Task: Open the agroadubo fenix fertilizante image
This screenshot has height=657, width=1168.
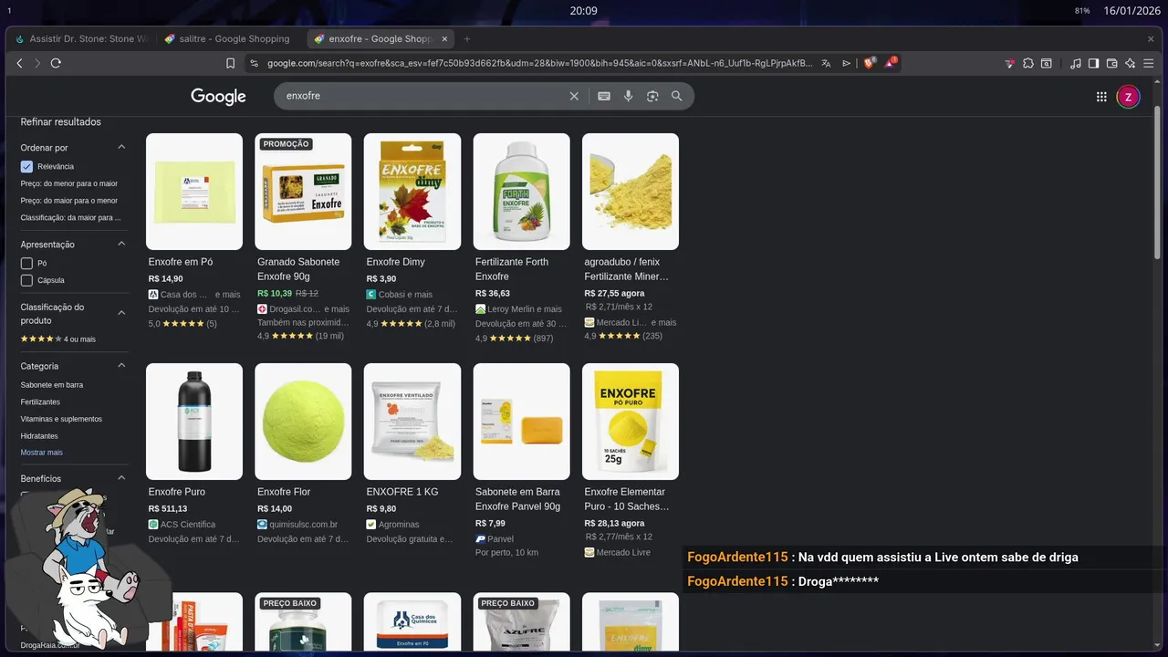Action: tap(631, 192)
